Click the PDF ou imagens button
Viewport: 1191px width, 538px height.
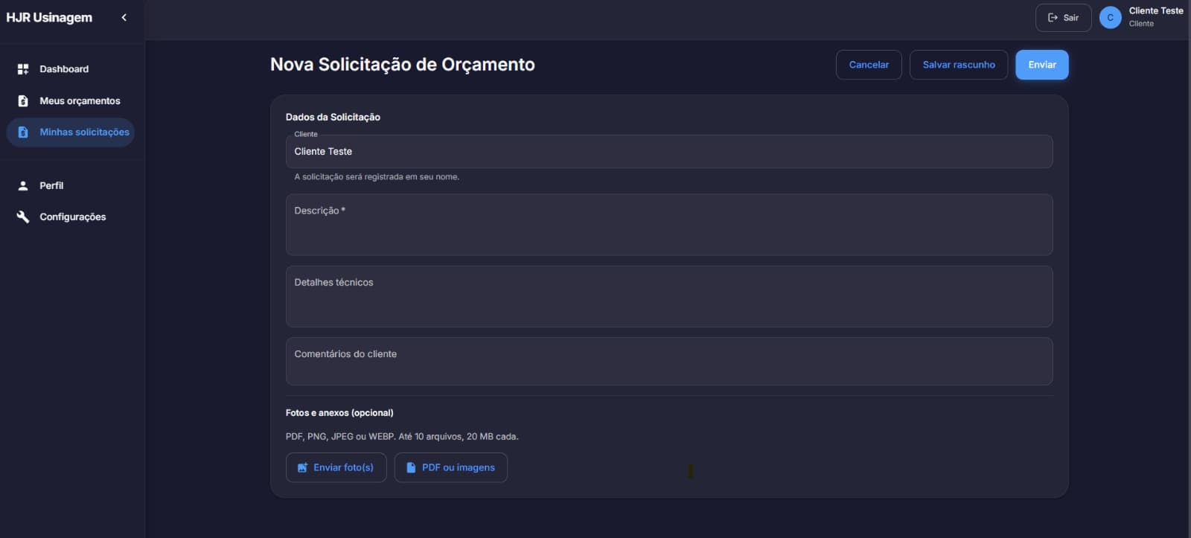point(450,467)
